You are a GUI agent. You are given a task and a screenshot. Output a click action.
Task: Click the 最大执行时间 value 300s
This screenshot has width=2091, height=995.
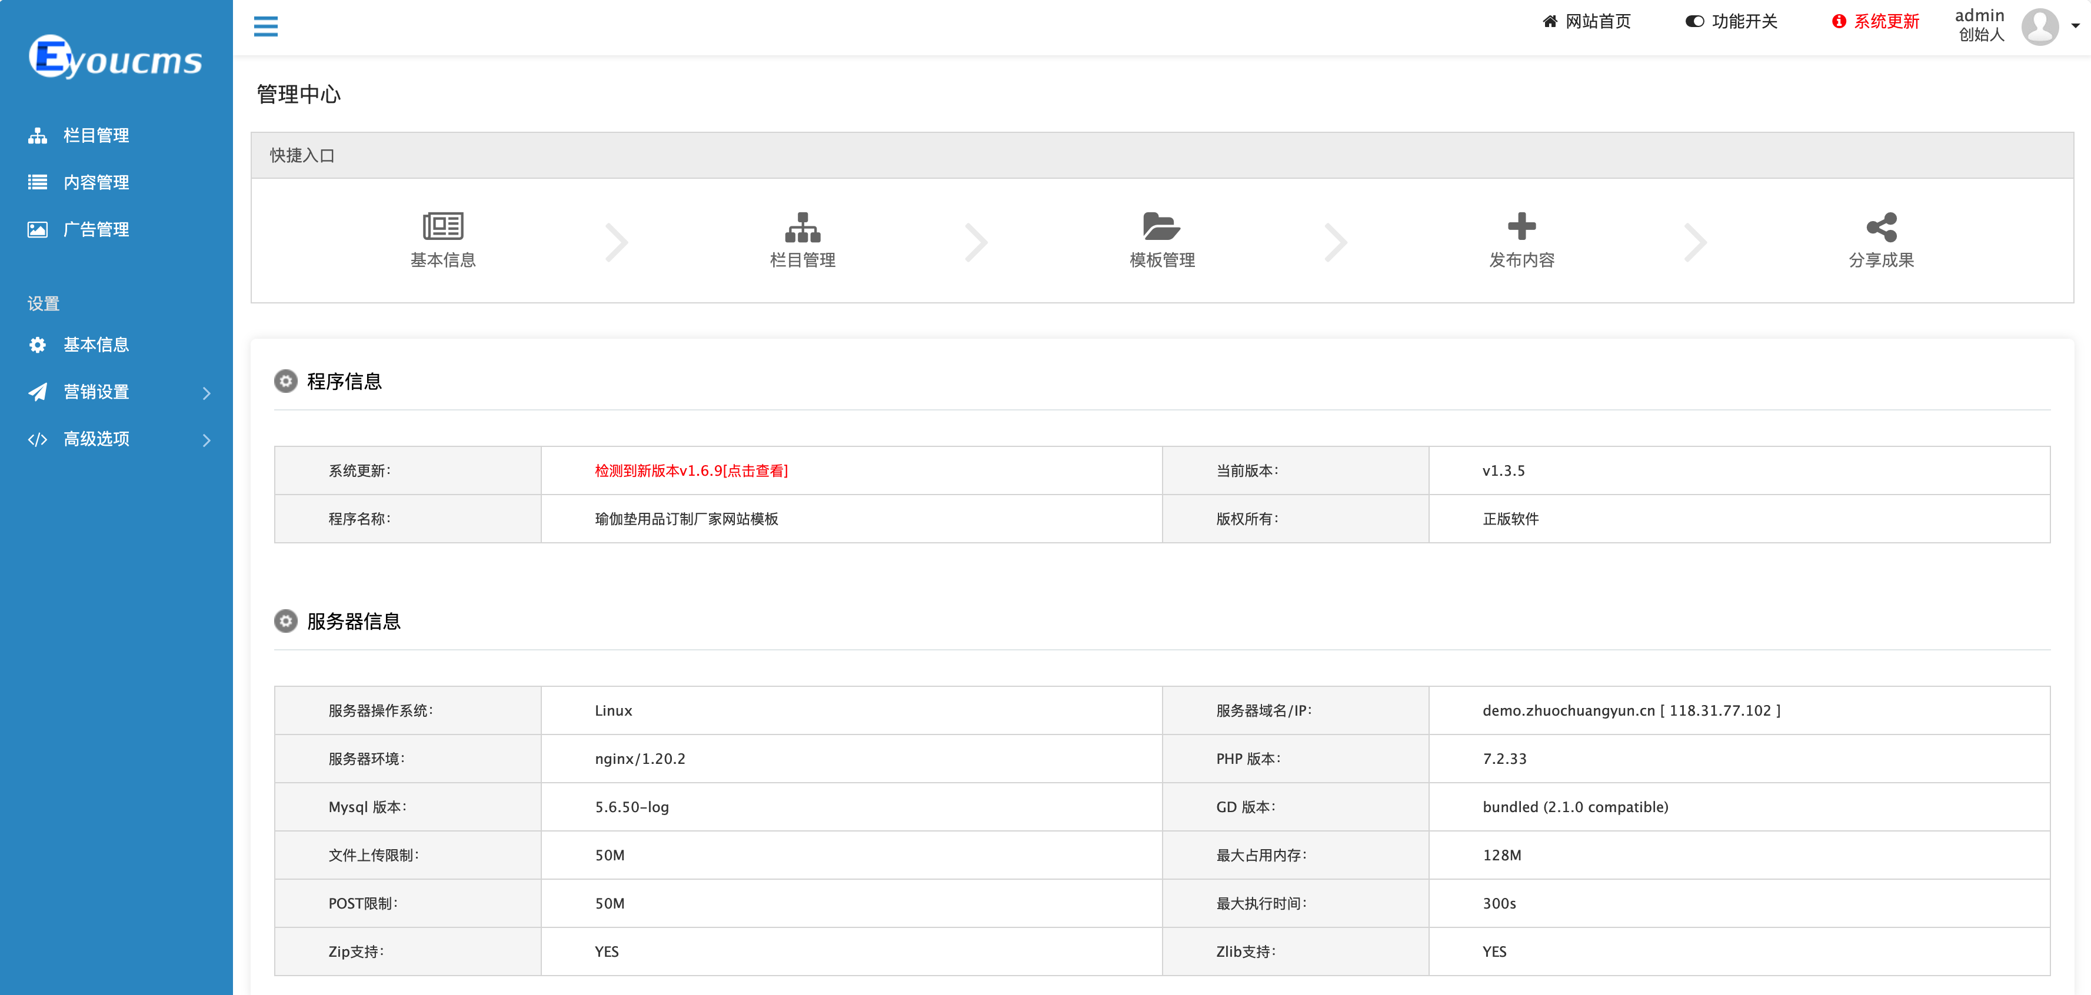click(1499, 904)
